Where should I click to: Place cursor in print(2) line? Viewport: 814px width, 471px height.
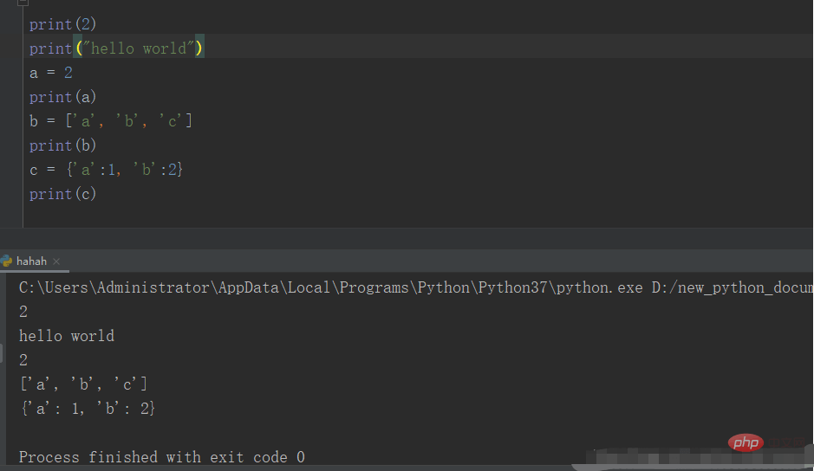62,24
